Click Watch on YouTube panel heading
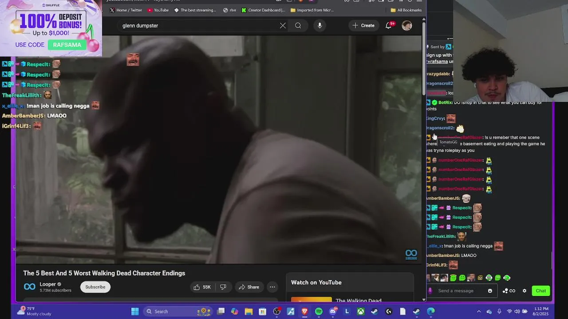Viewport: 568px width, 319px height. pyautogui.click(x=316, y=283)
